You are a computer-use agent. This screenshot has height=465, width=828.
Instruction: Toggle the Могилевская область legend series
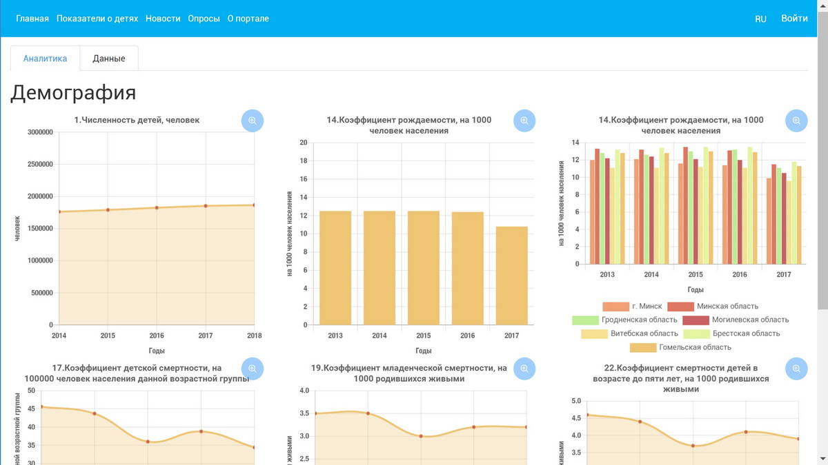coord(736,320)
